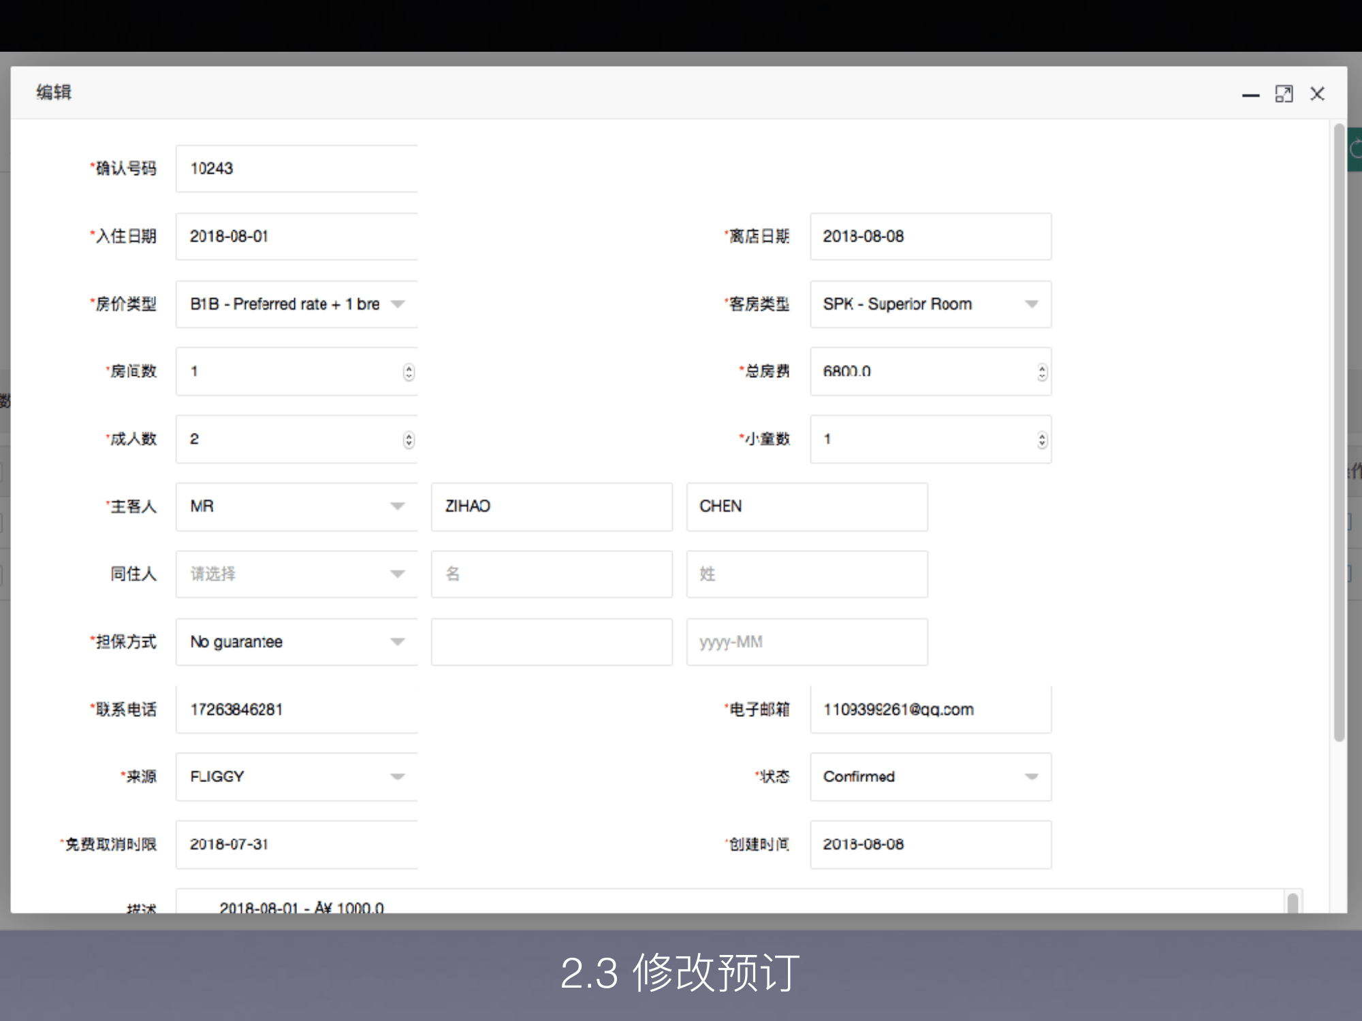This screenshot has width=1362, height=1021.
Task: Close the 编辑 dialog with X icon
Action: [1317, 94]
